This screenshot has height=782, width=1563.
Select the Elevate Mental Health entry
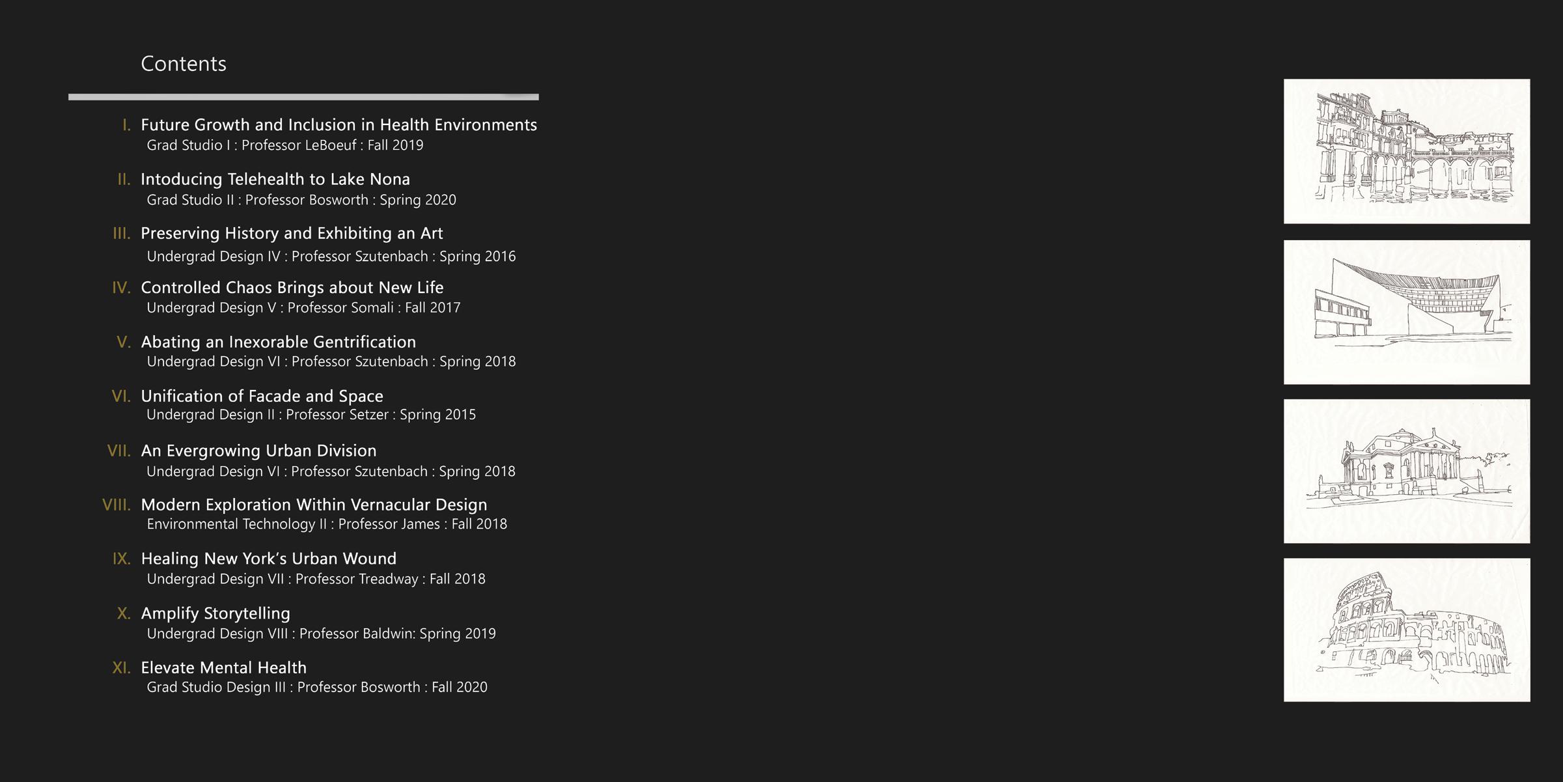223,667
